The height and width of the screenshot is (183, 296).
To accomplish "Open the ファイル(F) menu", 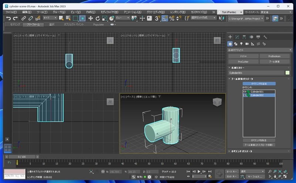I will pos(11,12).
